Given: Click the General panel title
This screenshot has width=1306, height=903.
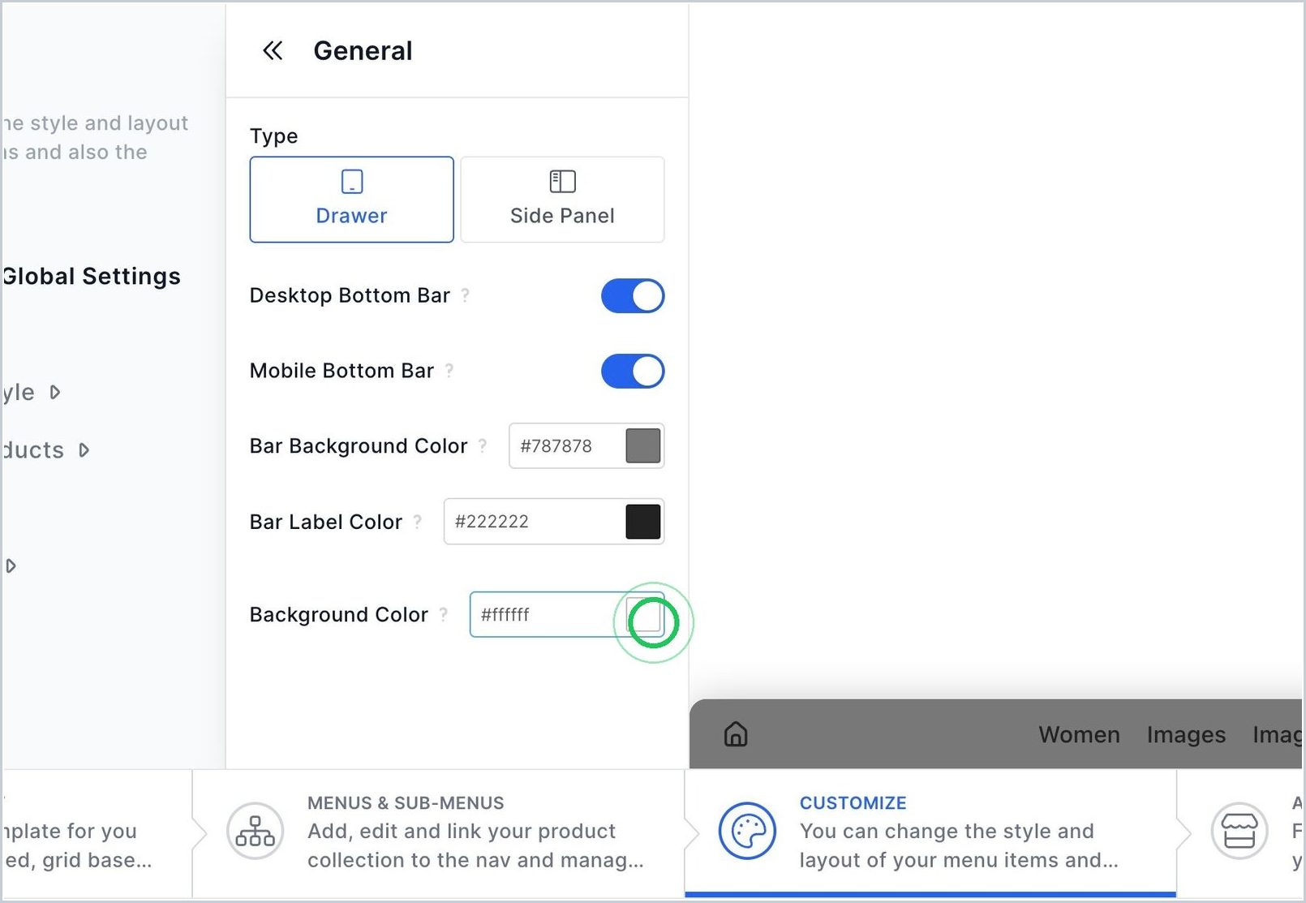Looking at the screenshot, I should (x=363, y=51).
